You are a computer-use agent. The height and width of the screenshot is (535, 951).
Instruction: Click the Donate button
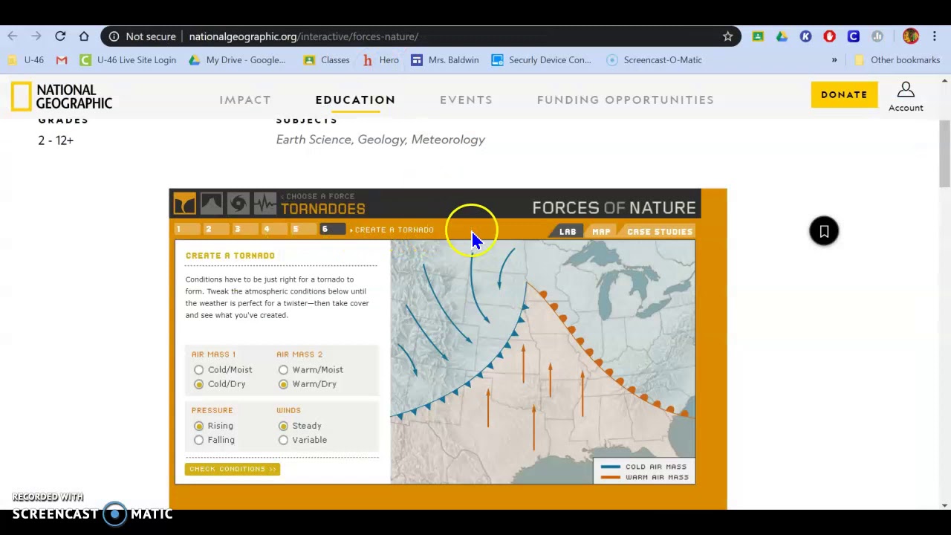click(x=844, y=94)
